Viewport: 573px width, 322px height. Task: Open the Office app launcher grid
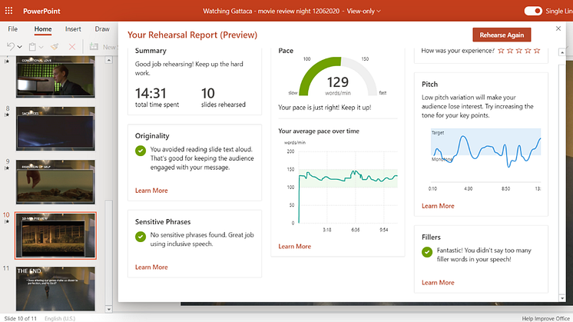[10, 12]
